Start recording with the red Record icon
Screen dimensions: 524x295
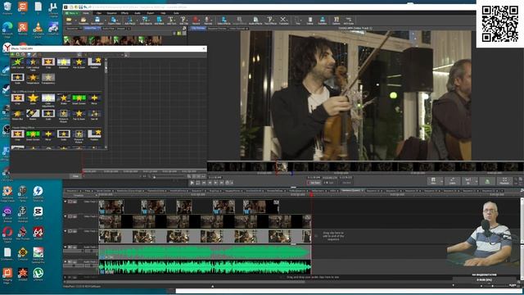pos(196,20)
